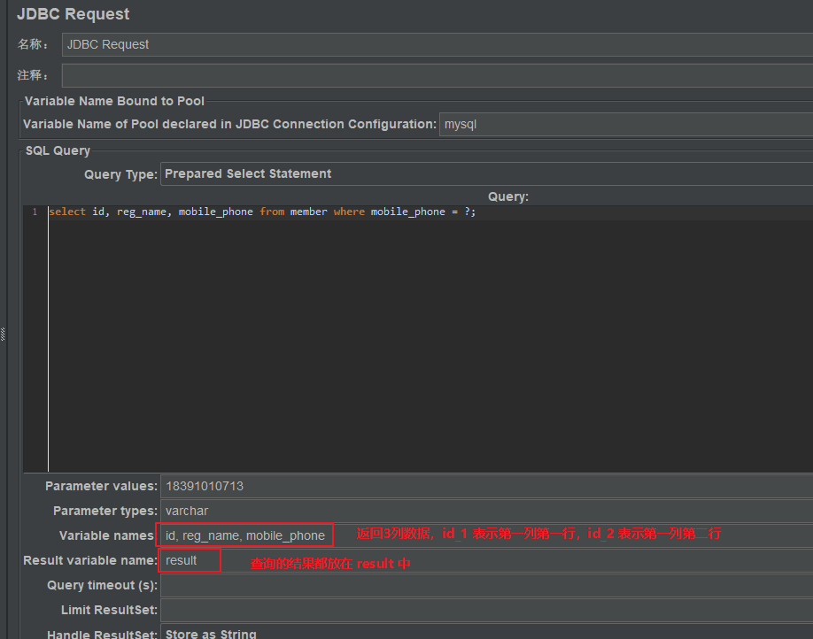Click inside the SQL Query editor

coord(354,310)
